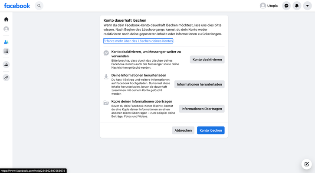315x173 pixels.
Task: Click the Utopia profile name
Action: point(272,6)
